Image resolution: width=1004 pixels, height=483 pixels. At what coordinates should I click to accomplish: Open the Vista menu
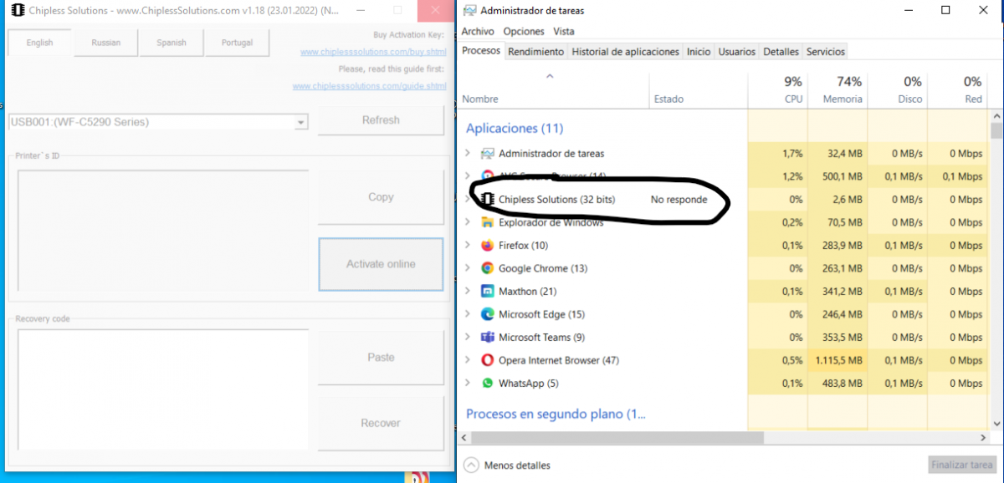tap(564, 32)
